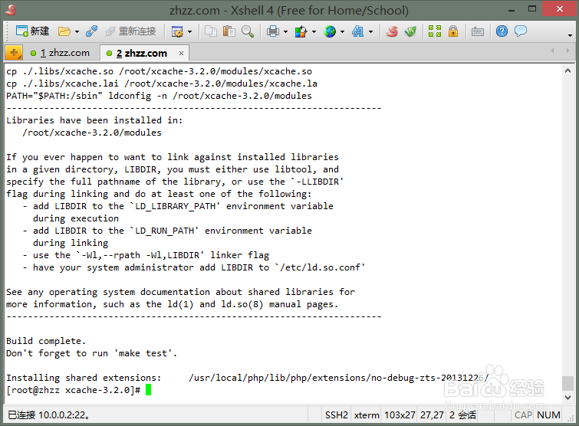This screenshot has height=426, width=579.
Task: Click the terminal scrollbar down arrow
Action: [x=568, y=397]
